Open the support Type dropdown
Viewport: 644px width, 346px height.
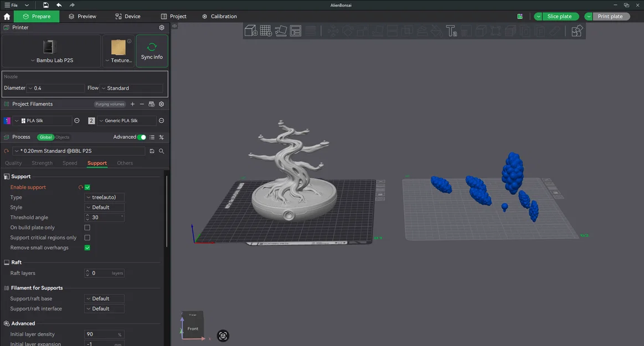[x=104, y=197]
